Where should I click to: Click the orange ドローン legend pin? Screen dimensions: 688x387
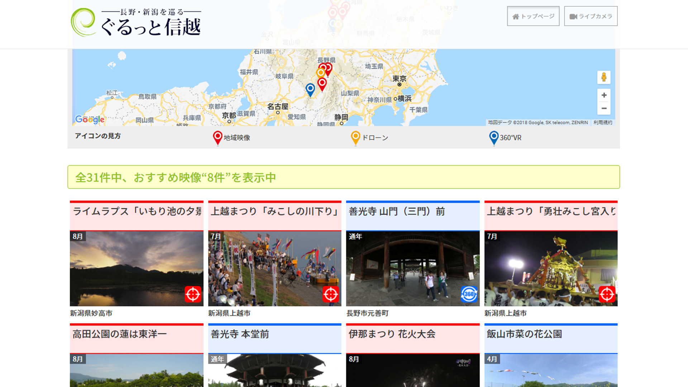click(x=355, y=138)
